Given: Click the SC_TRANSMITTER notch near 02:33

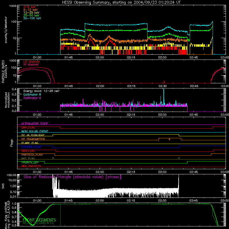Looking at the screenshot, I should tap(169, 139).
